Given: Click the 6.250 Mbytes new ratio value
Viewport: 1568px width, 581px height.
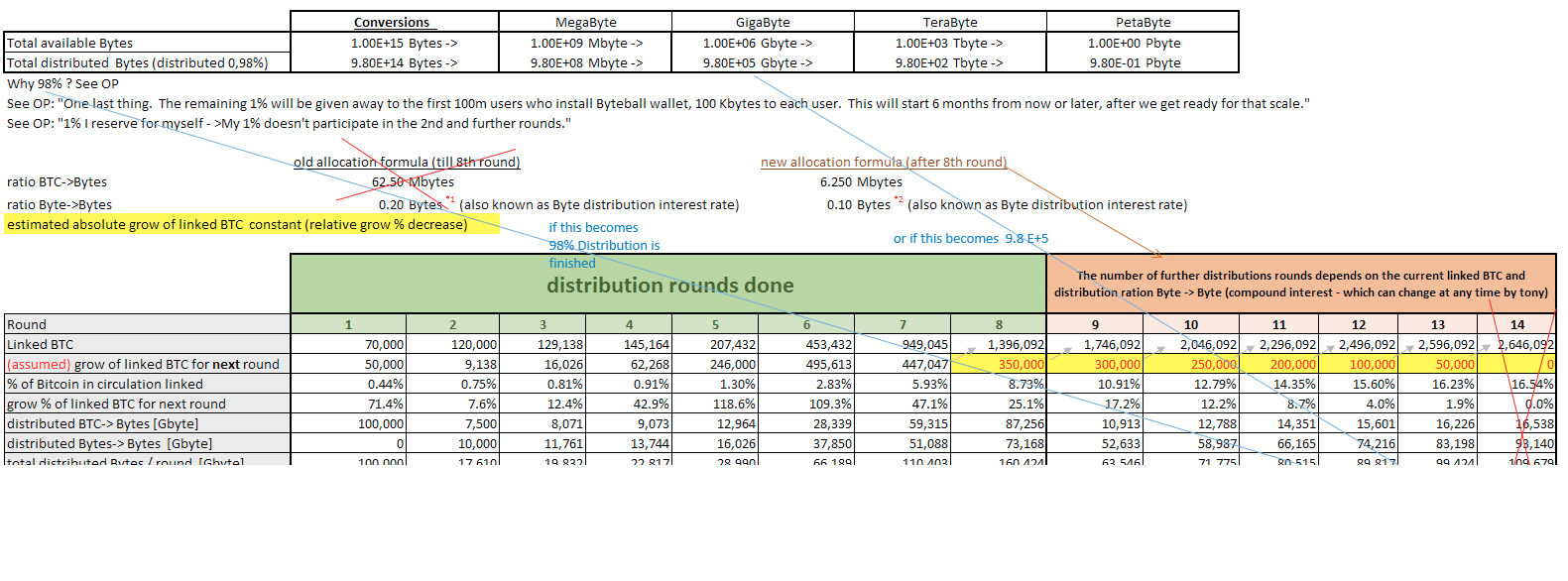Looking at the screenshot, I should click(x=861, y=181).
